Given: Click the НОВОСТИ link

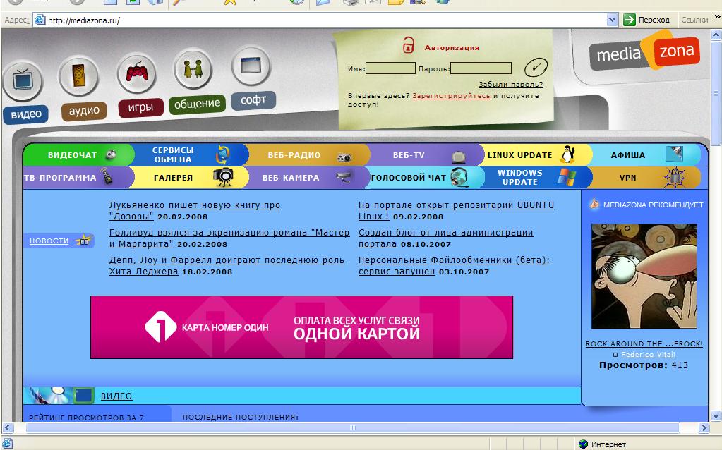Looking at the screenshot, I should tap(49, 241).
